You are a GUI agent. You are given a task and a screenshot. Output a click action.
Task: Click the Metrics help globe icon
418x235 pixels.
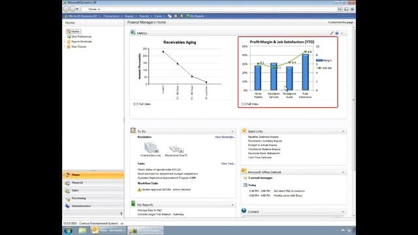coord(337,33)
